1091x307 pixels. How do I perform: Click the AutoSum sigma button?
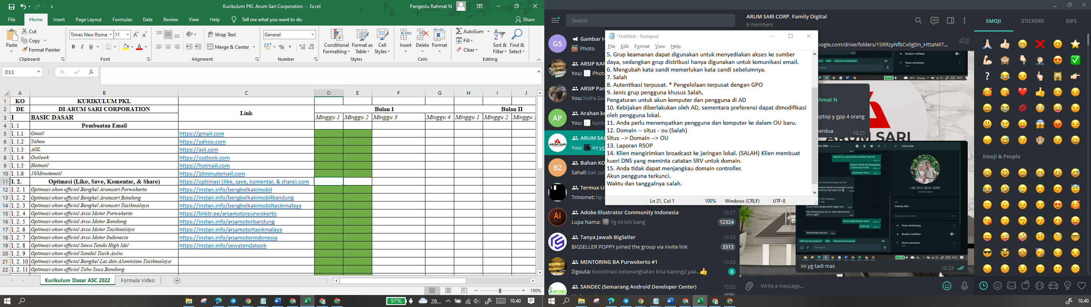469,31
